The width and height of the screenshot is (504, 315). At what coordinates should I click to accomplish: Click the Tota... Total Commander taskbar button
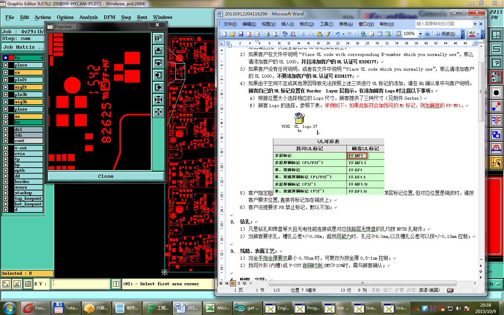(x=65, y=308)
